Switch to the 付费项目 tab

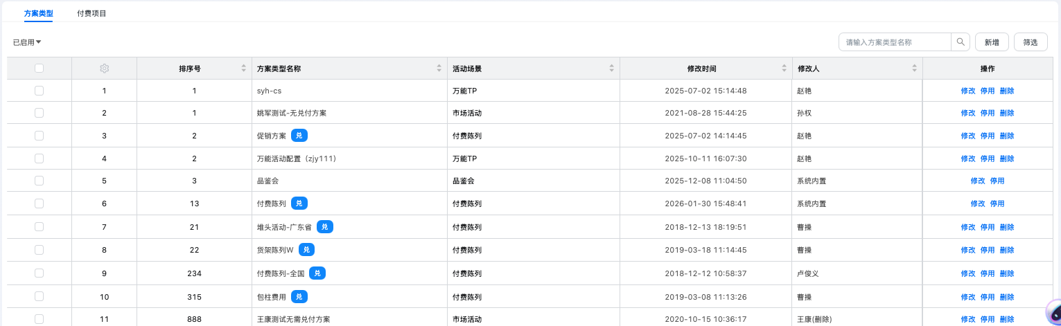coord(91,13)
